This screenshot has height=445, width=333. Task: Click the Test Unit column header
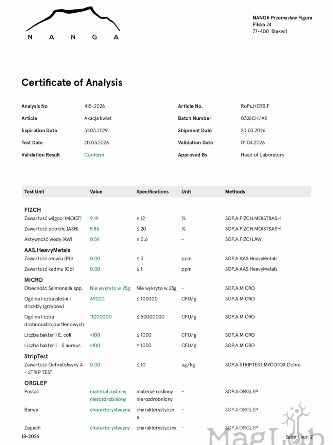pos(34,192)
